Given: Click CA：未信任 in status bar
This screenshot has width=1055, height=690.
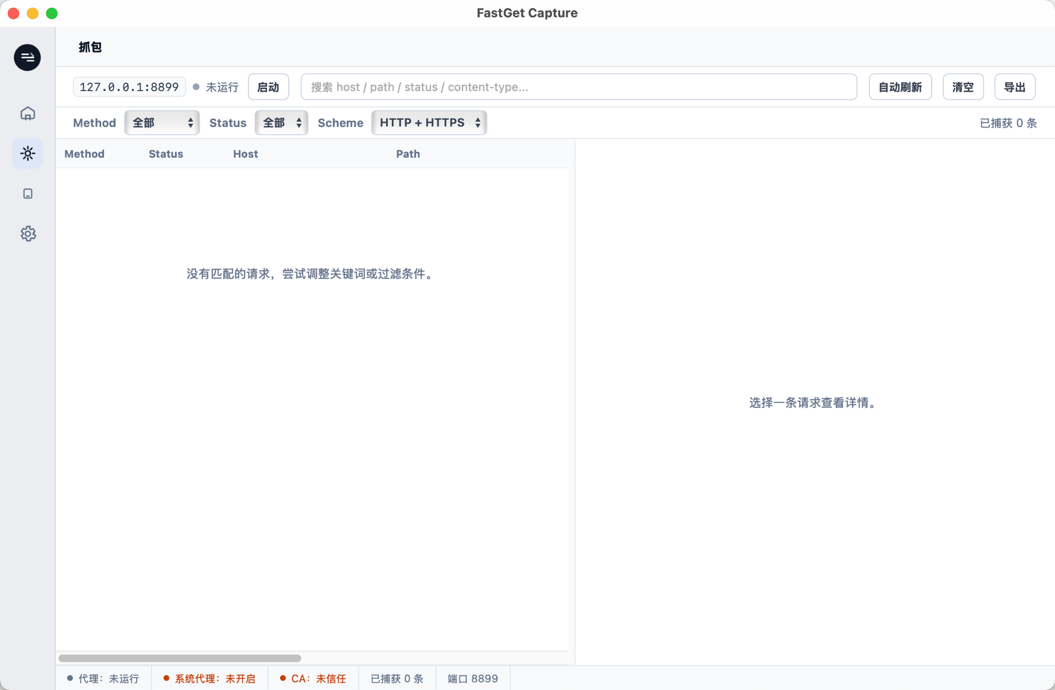Looking at the screenshot, I should click(x=313, y=679).
